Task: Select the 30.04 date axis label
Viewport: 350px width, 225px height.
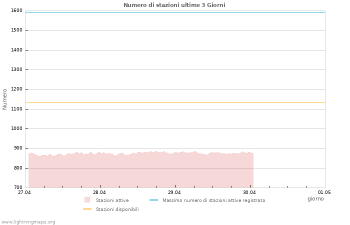Action: (249, 192)
